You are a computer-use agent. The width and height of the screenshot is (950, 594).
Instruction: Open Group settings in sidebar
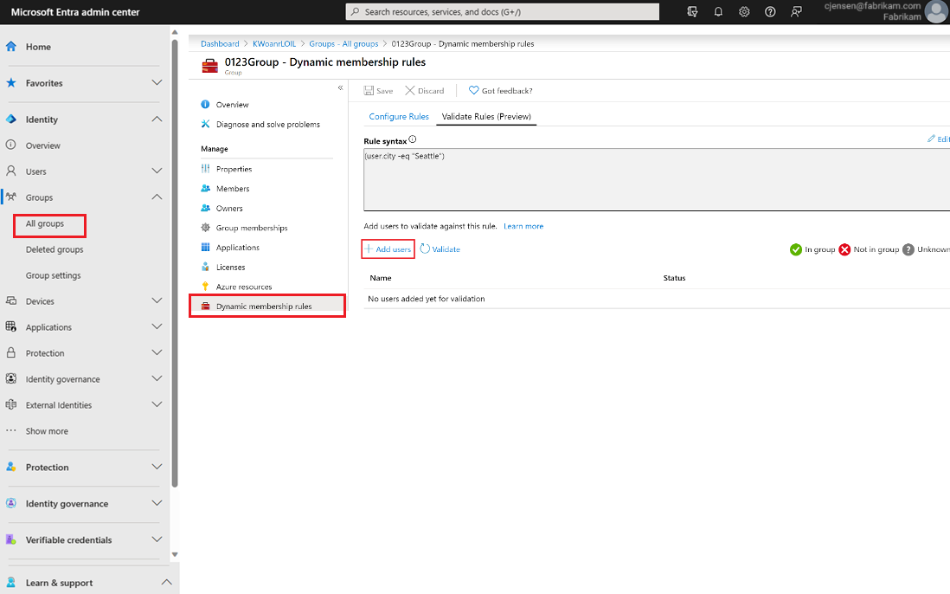54,275
